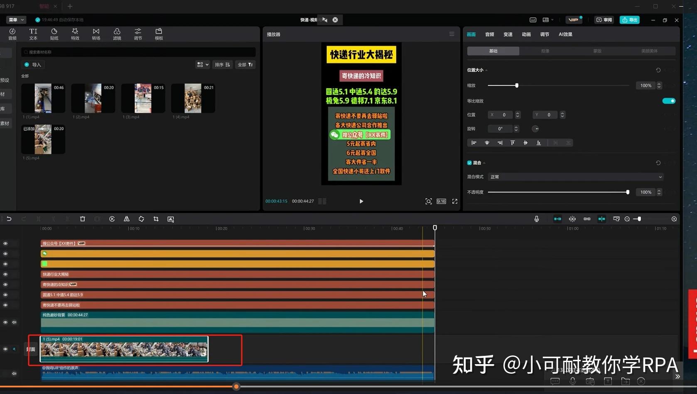Viewport: 697px width, 394px height.
Task: Hide the 纯色磨砂背景 background track
Action: [x=5, y=322]
